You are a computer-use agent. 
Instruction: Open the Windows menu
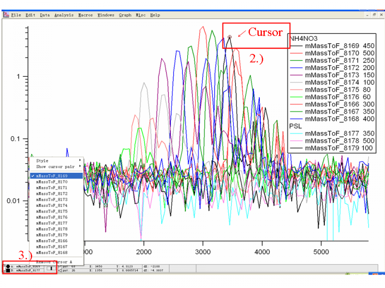106,15
